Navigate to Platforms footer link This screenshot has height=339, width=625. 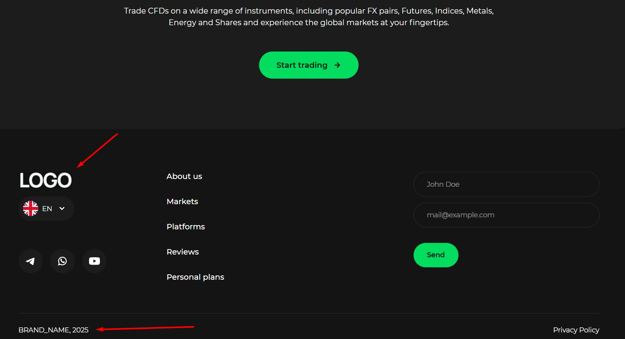click(x=186, y=227)
